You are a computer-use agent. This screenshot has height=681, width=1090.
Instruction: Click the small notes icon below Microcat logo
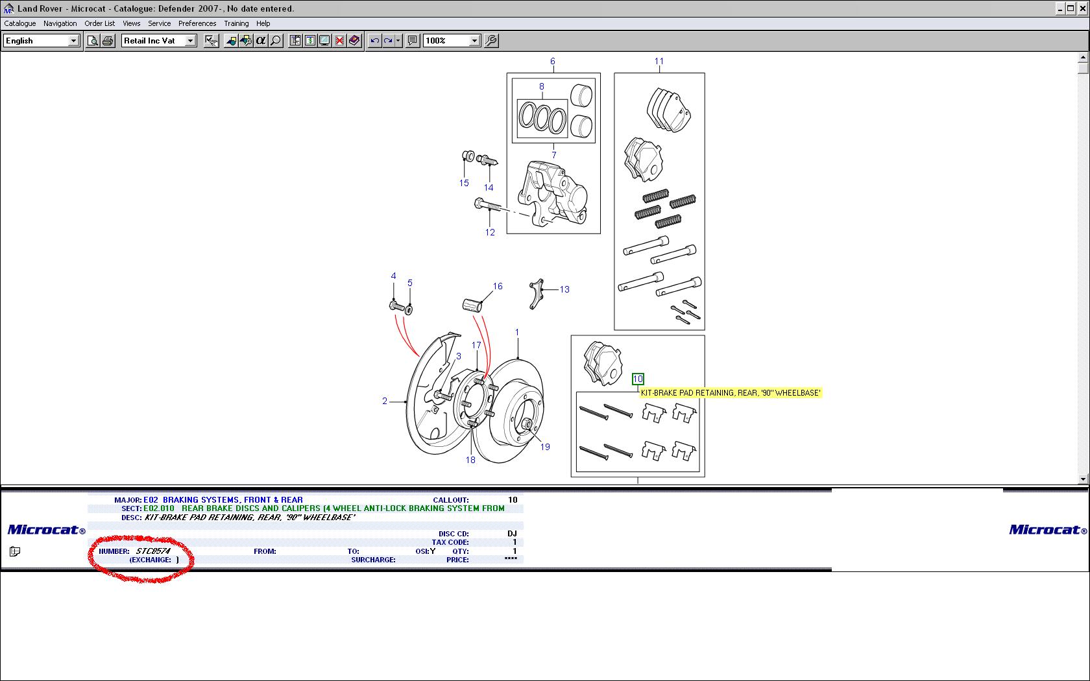tap(15, 551)
